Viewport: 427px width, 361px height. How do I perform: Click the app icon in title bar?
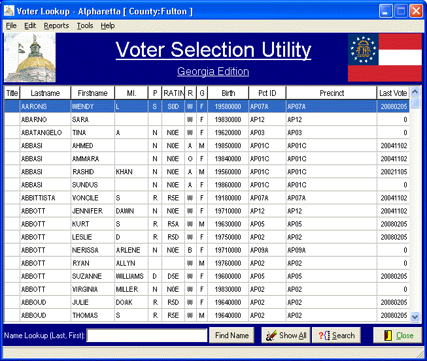point(9,11)
